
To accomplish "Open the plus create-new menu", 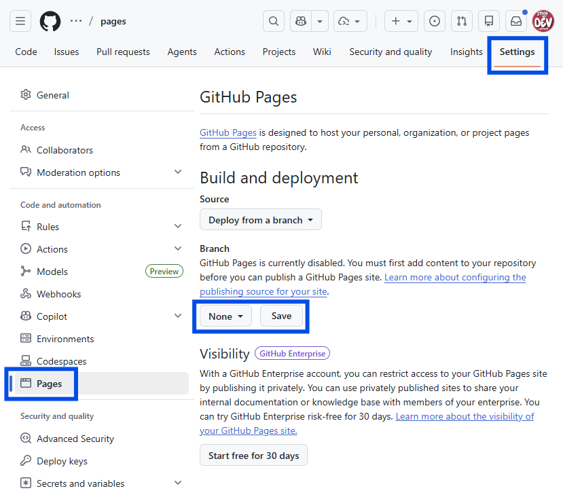I will pyautogui.click(x=401, y=21).
